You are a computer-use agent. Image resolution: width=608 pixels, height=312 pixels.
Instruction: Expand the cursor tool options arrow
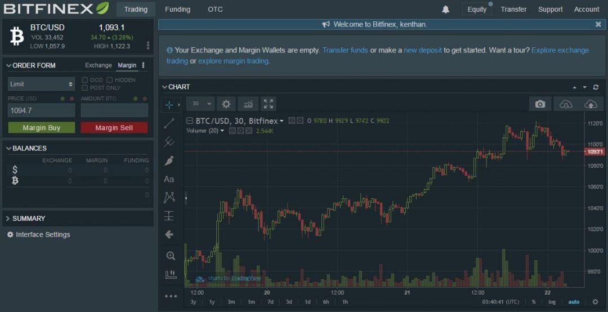tap(179, 104)
